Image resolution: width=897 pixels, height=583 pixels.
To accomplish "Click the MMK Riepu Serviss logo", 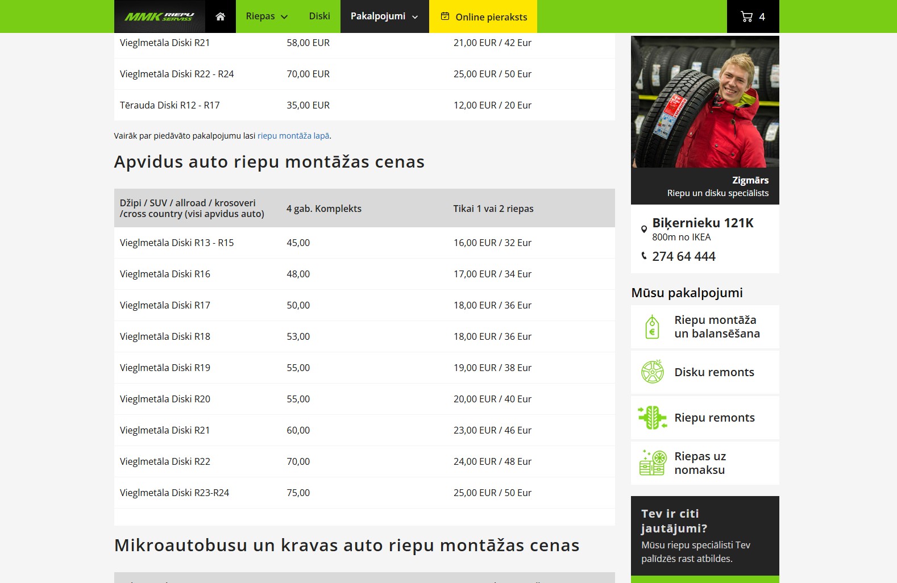I will coord(159,16).
